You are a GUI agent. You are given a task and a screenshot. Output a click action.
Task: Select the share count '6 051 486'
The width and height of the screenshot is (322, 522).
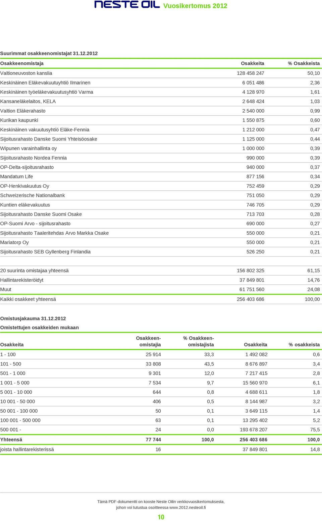pos(253,82)
